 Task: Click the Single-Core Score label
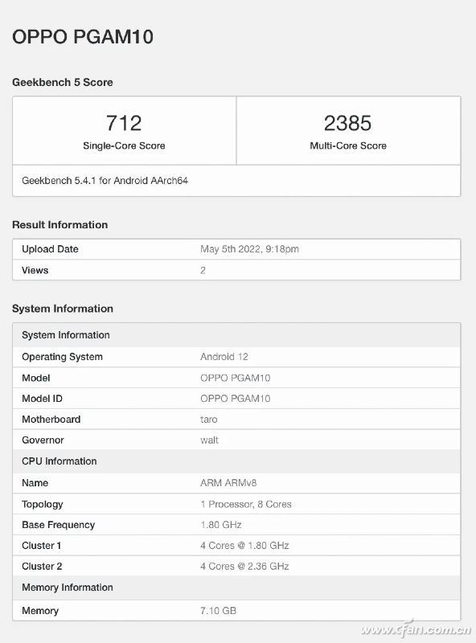pos(124,145)
